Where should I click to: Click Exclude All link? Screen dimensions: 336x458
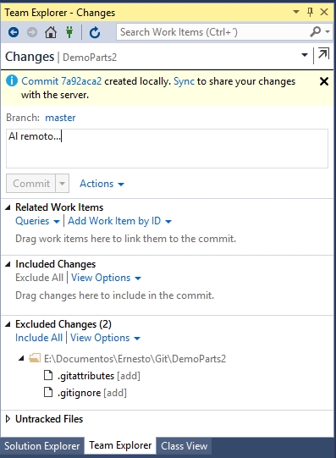pyautogui.click(x=40, y=278)
